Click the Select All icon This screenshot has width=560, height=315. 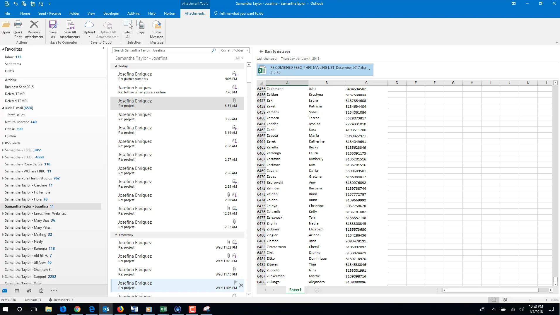(128, 29)
